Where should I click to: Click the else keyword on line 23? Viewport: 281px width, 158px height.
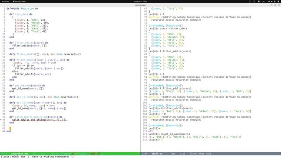pos(15,71)
